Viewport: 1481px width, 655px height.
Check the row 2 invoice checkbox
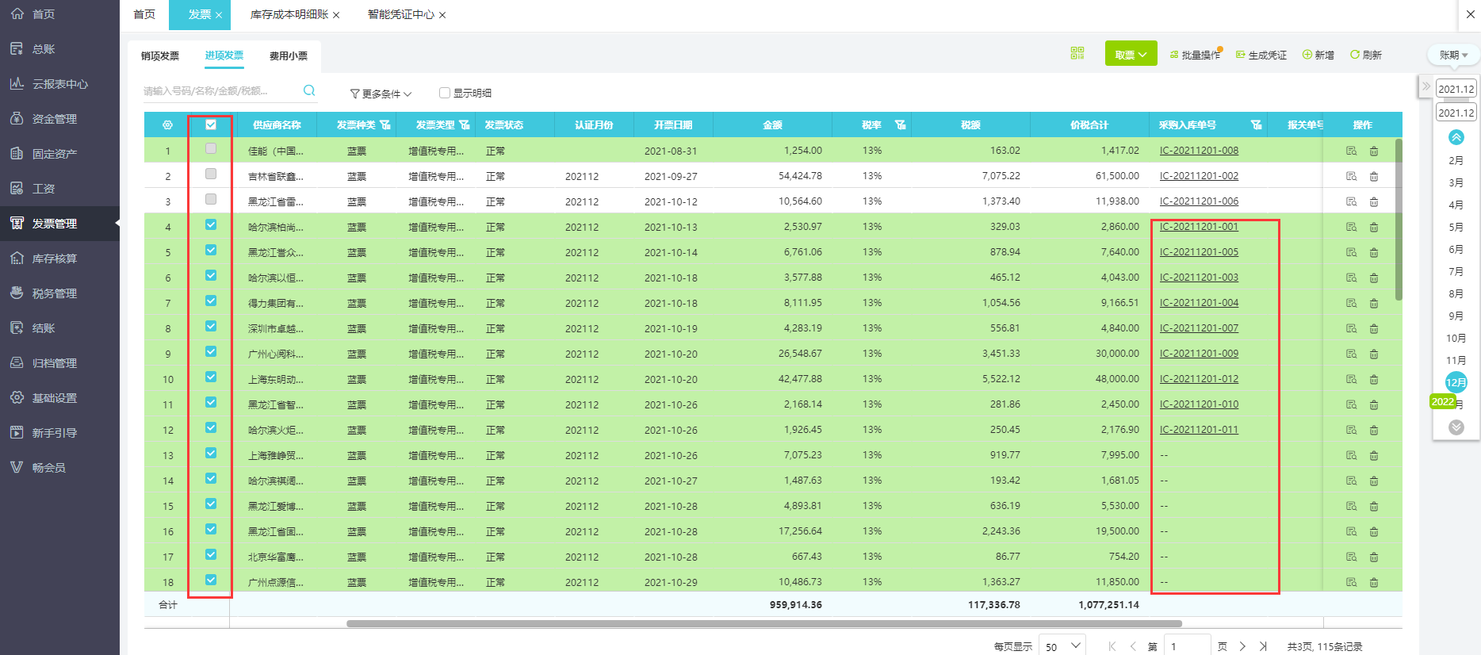click(x=211, y=174)
